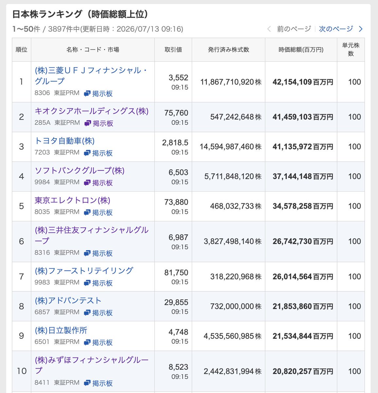Open トヨタ自動車 stock link
Image resolution: width=378 pixels, height=393 pixels.
tap(64, 141)
